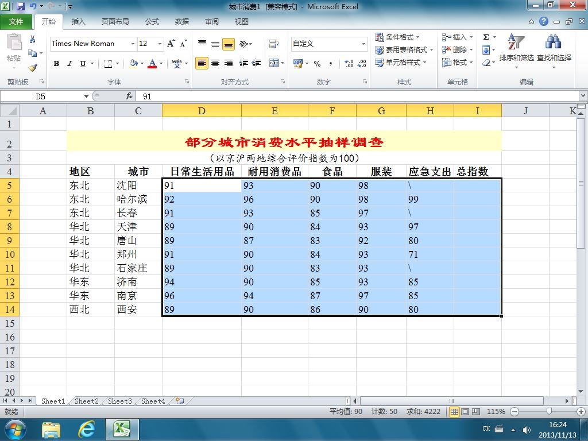Decrease font size with the small A
This screenshot has height=441, width=588.
(x=183, y=44)
